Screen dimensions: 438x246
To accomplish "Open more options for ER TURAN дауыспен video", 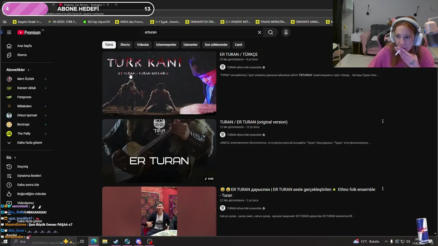I will 383,189.
